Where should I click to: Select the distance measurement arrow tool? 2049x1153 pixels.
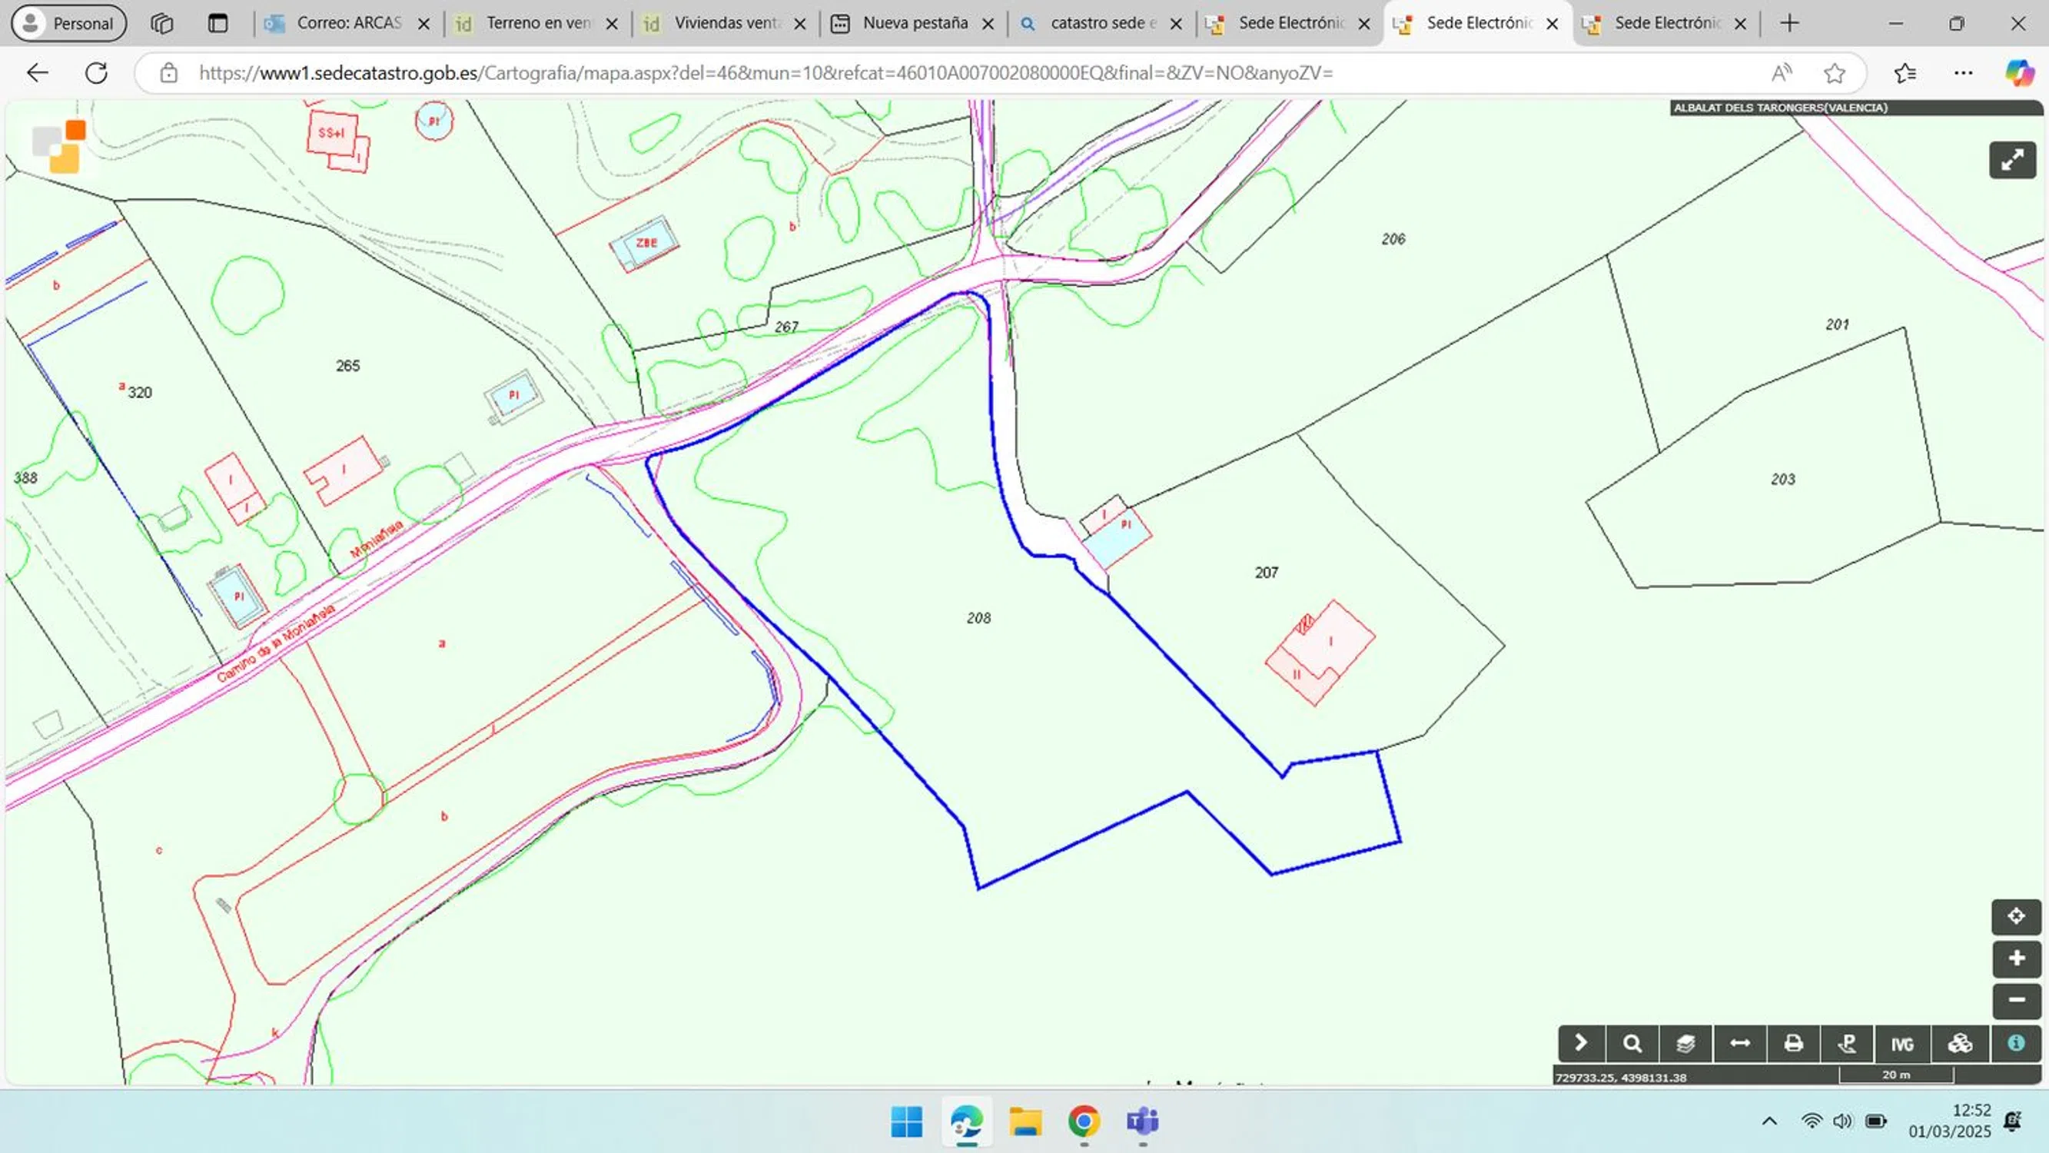pyautogui.click(x=1739, y=1043)
